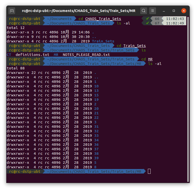Image resolution: width=196 pixels, height=190 pixels.
Task: Click the green checkmark beside history number 66
Action: [148, 19]
